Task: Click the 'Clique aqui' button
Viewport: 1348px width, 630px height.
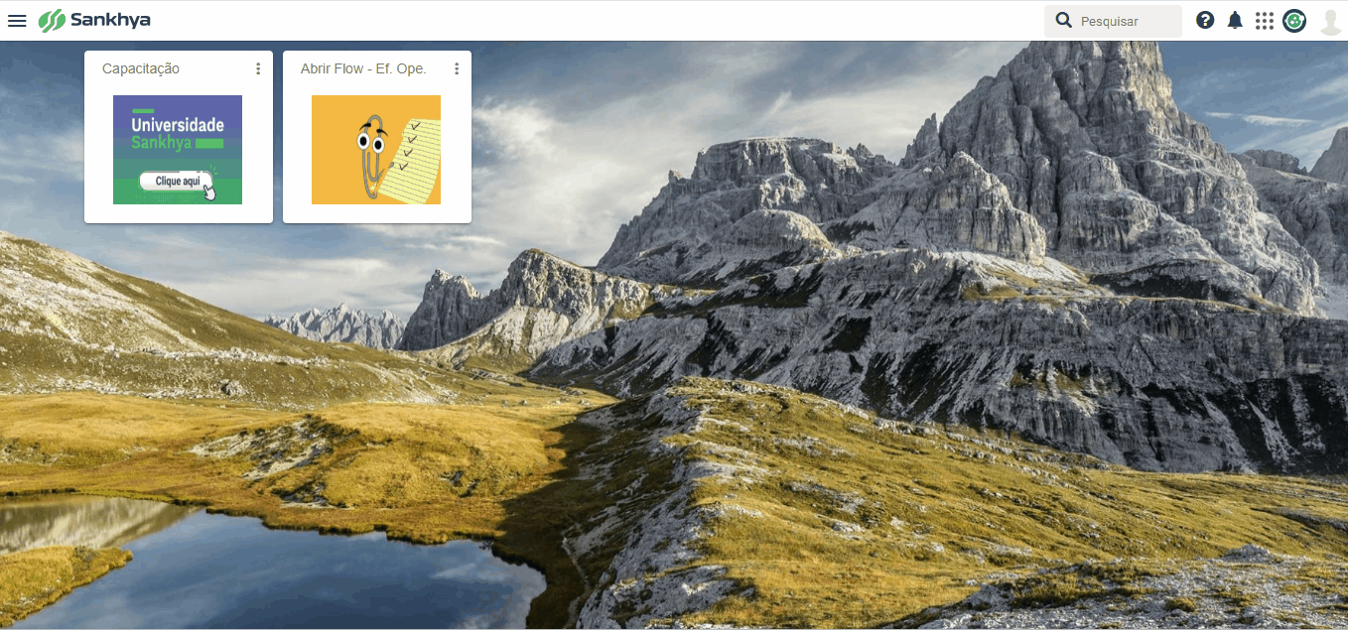Action: (178, 181)
